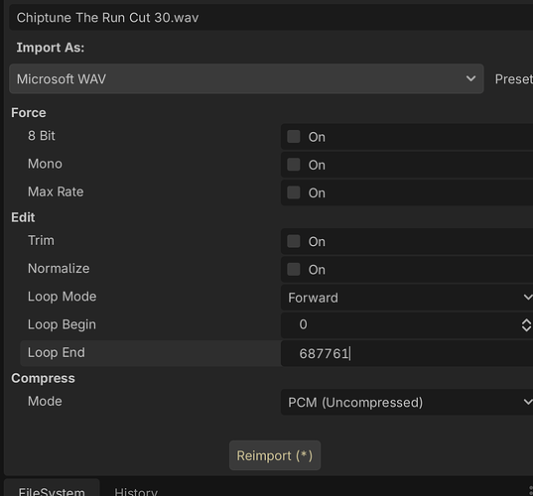
Task: Select the Loop End property label
Action: click(x=57, y=352)
